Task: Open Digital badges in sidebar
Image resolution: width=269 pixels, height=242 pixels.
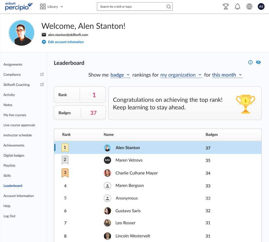Action: [14, 155]
